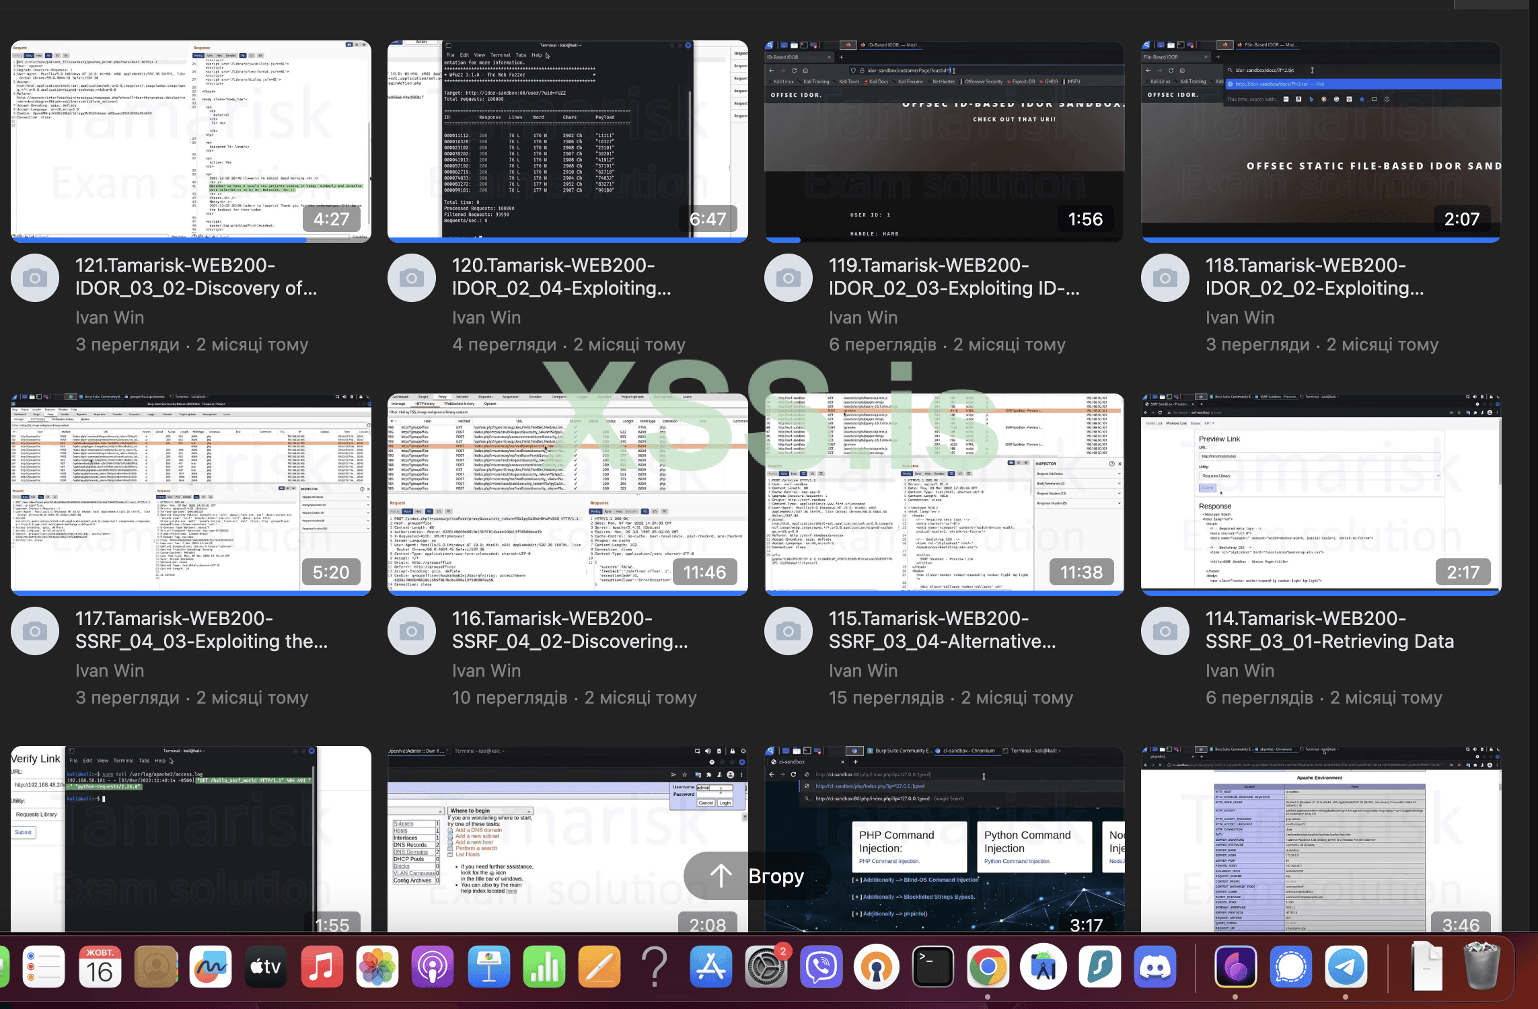The width and height of the screenshot is (1538, 1009).
Task: Click the Вгору scroll-to-top button
Action: point(756,876)
